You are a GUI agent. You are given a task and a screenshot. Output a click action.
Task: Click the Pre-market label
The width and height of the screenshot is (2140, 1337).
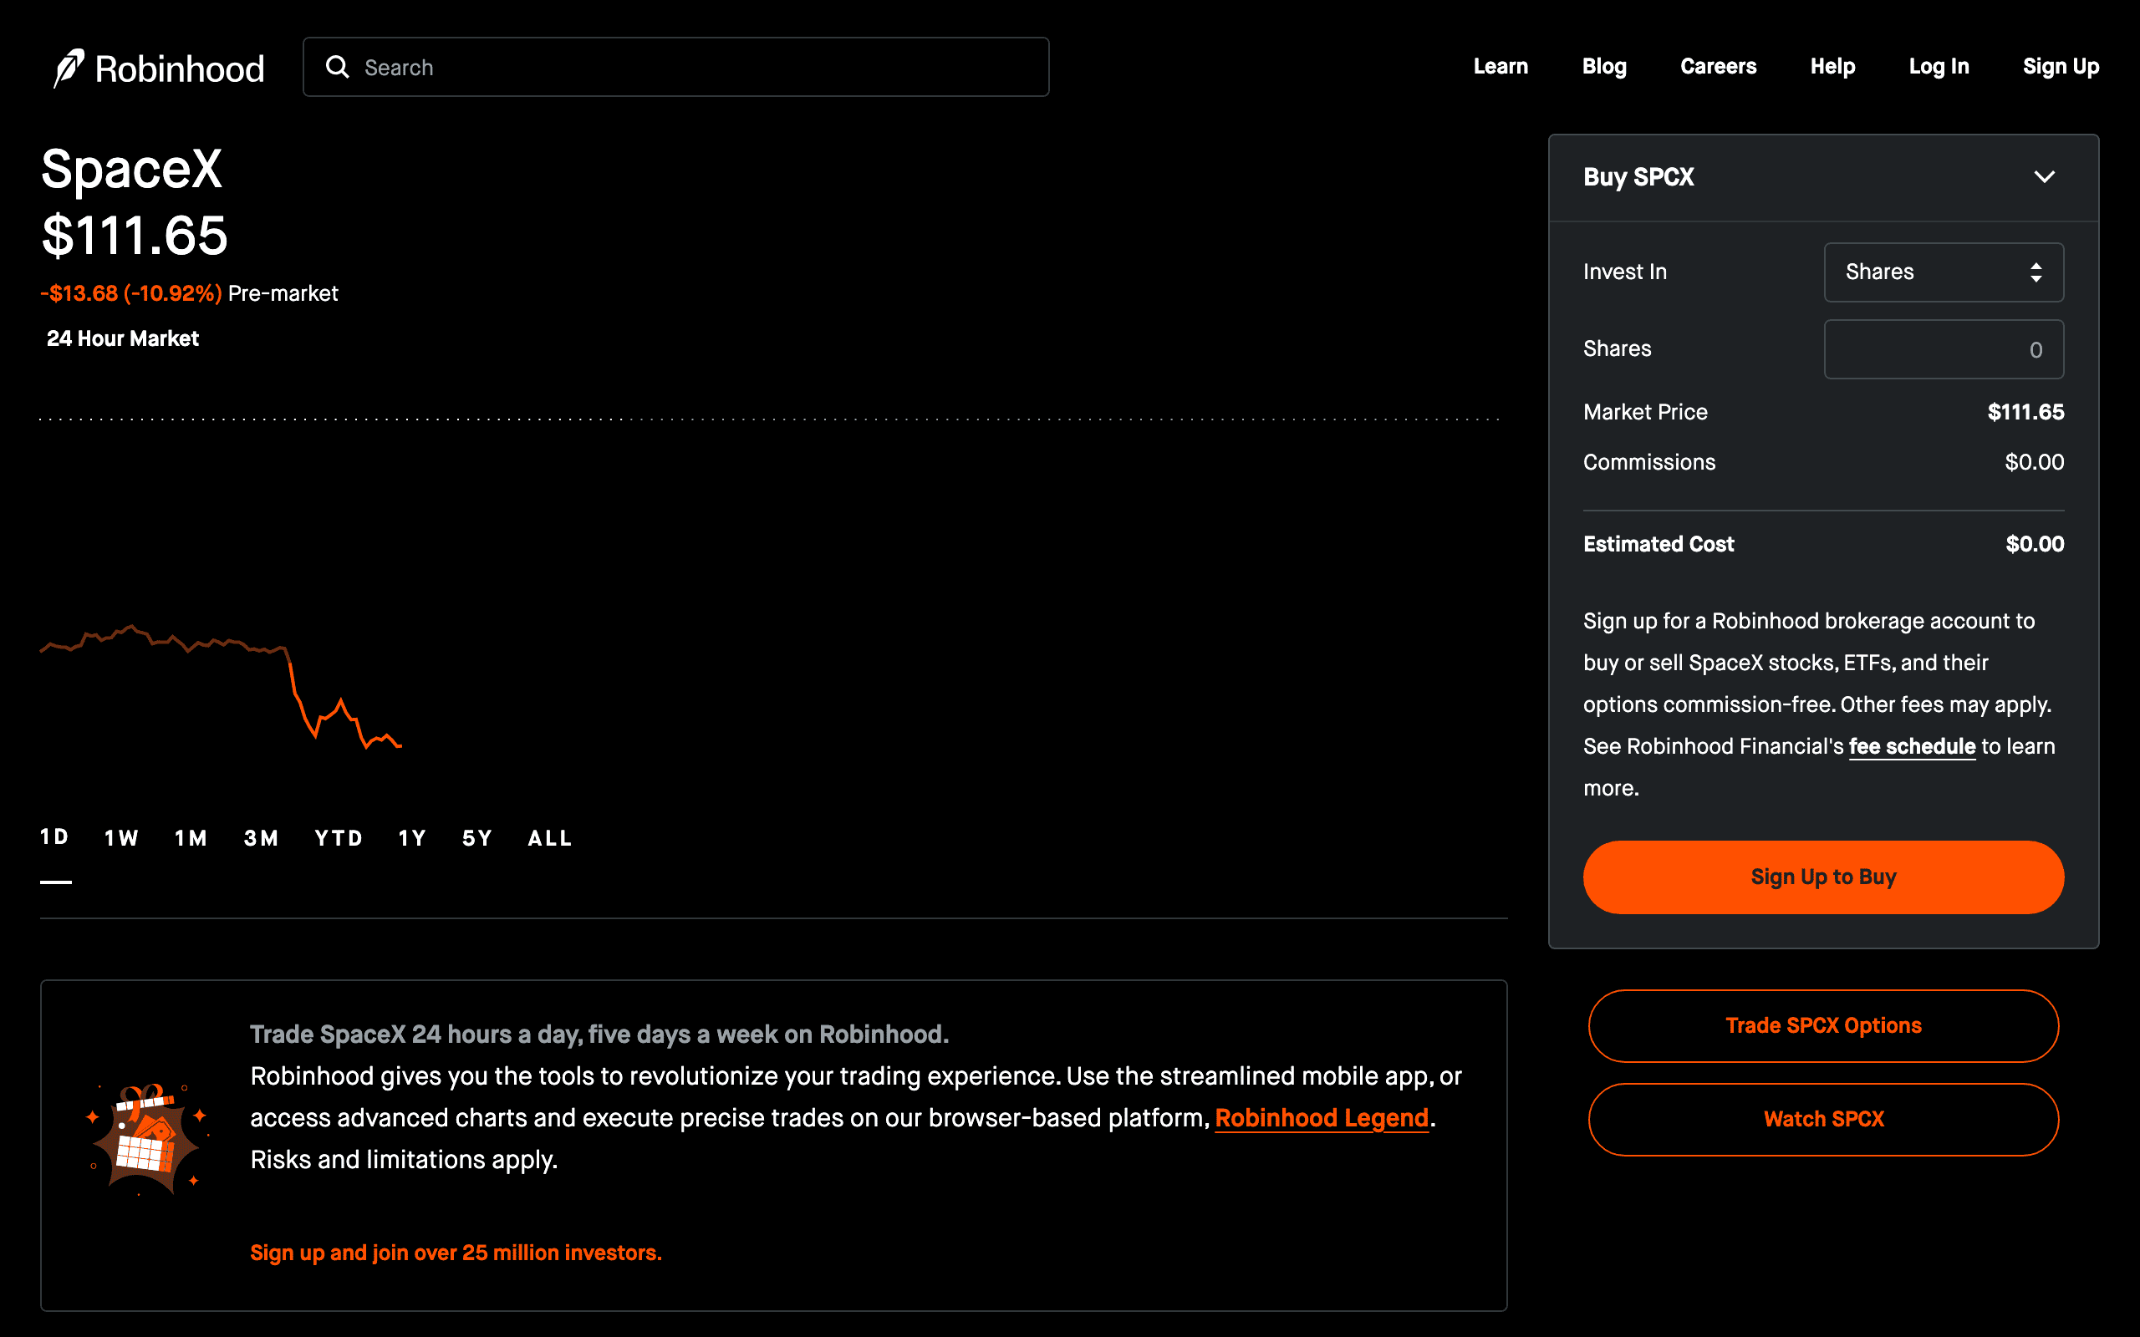point(283,293)
